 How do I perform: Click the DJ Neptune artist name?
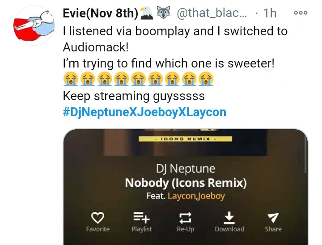[x=186, y=169]
